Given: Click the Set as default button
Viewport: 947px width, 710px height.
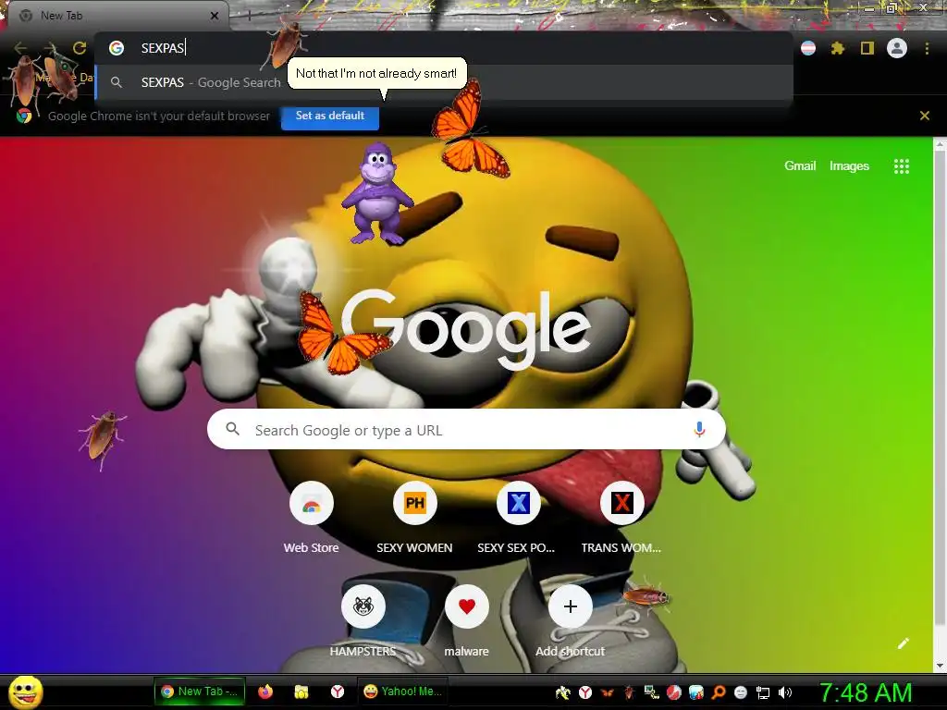Looking at the screenshot, I should [x=330, y=116].
